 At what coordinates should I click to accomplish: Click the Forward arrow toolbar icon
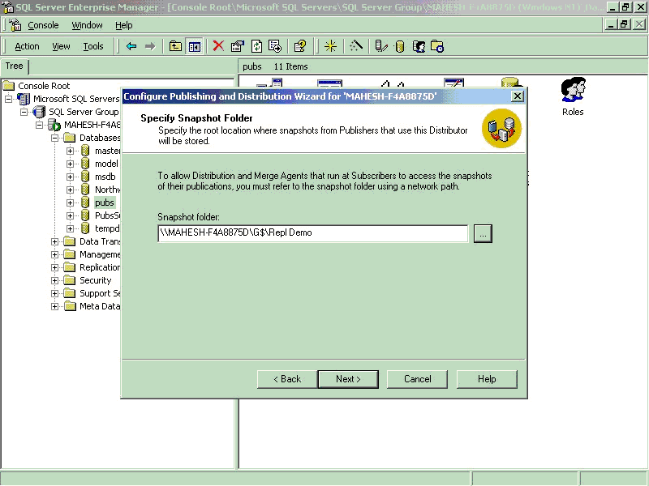click(x=150, y=46)
